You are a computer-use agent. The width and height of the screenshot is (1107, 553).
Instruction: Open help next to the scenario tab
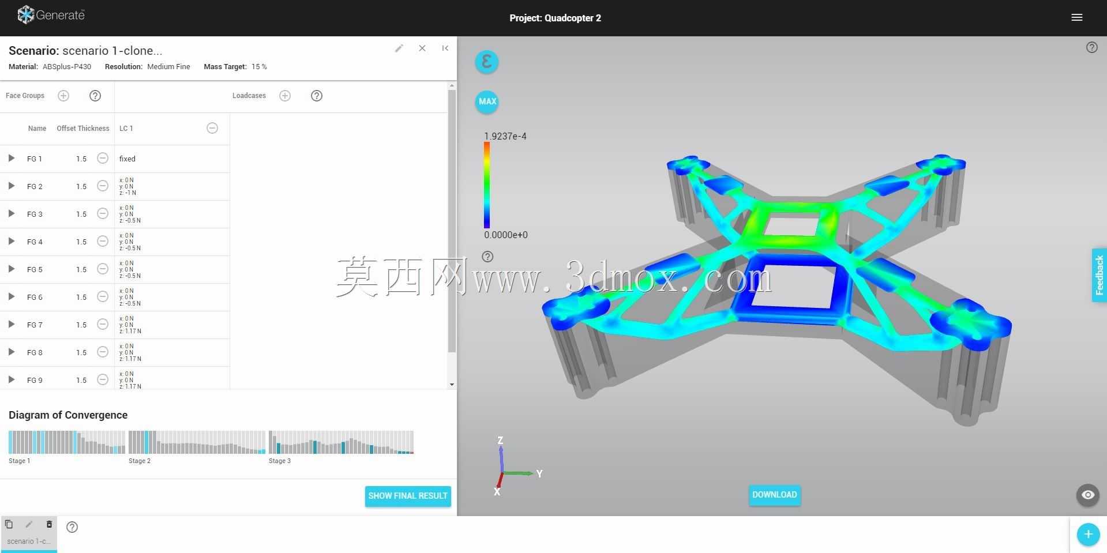72,526
